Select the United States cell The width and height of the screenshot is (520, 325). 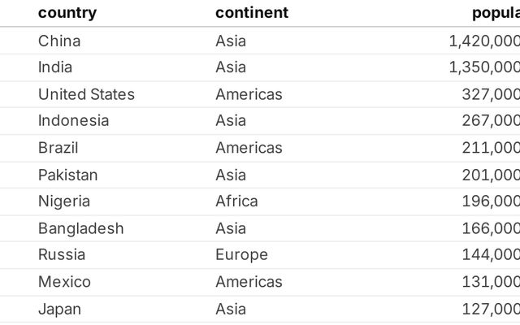coord(86,94)
